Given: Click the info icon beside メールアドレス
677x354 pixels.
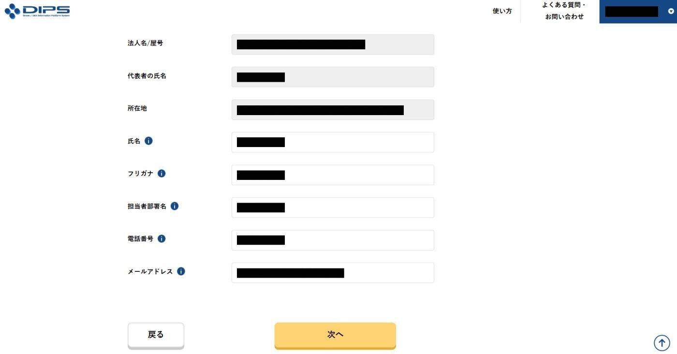Looking at the screenshot, I should [181, 271].
